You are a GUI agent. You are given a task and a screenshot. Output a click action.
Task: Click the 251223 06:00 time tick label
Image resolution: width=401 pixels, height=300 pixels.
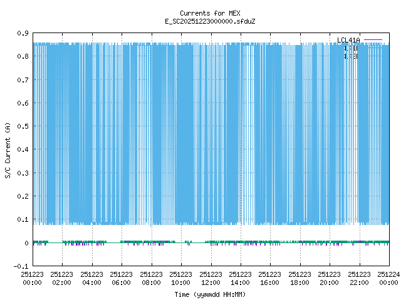tap(122, 277)
